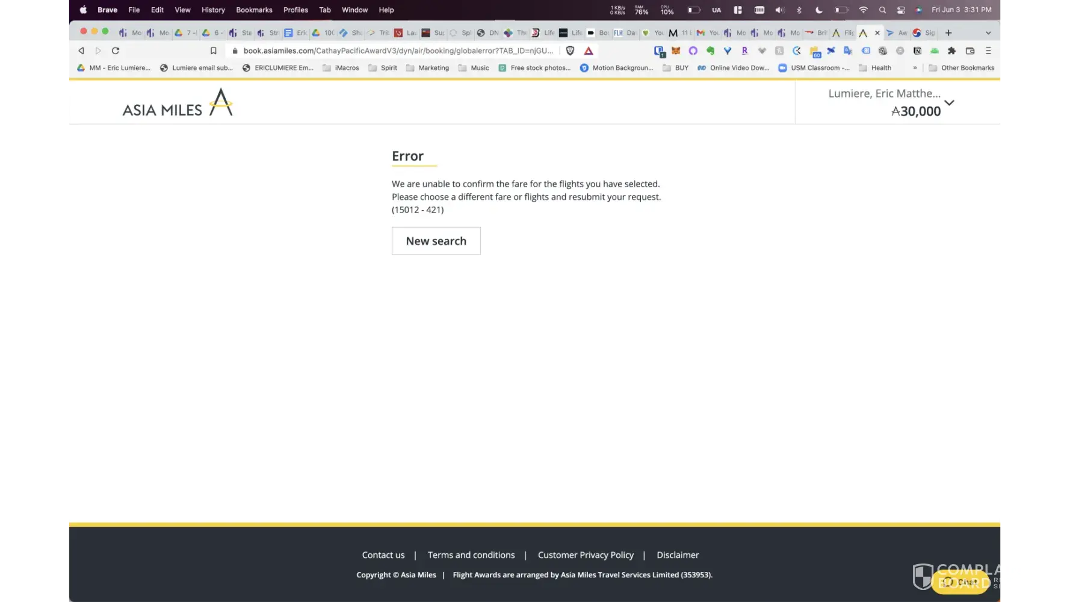Open the Brave Wallet icon
Viewport: 1070px width, 602px height.
pos(969,51)
